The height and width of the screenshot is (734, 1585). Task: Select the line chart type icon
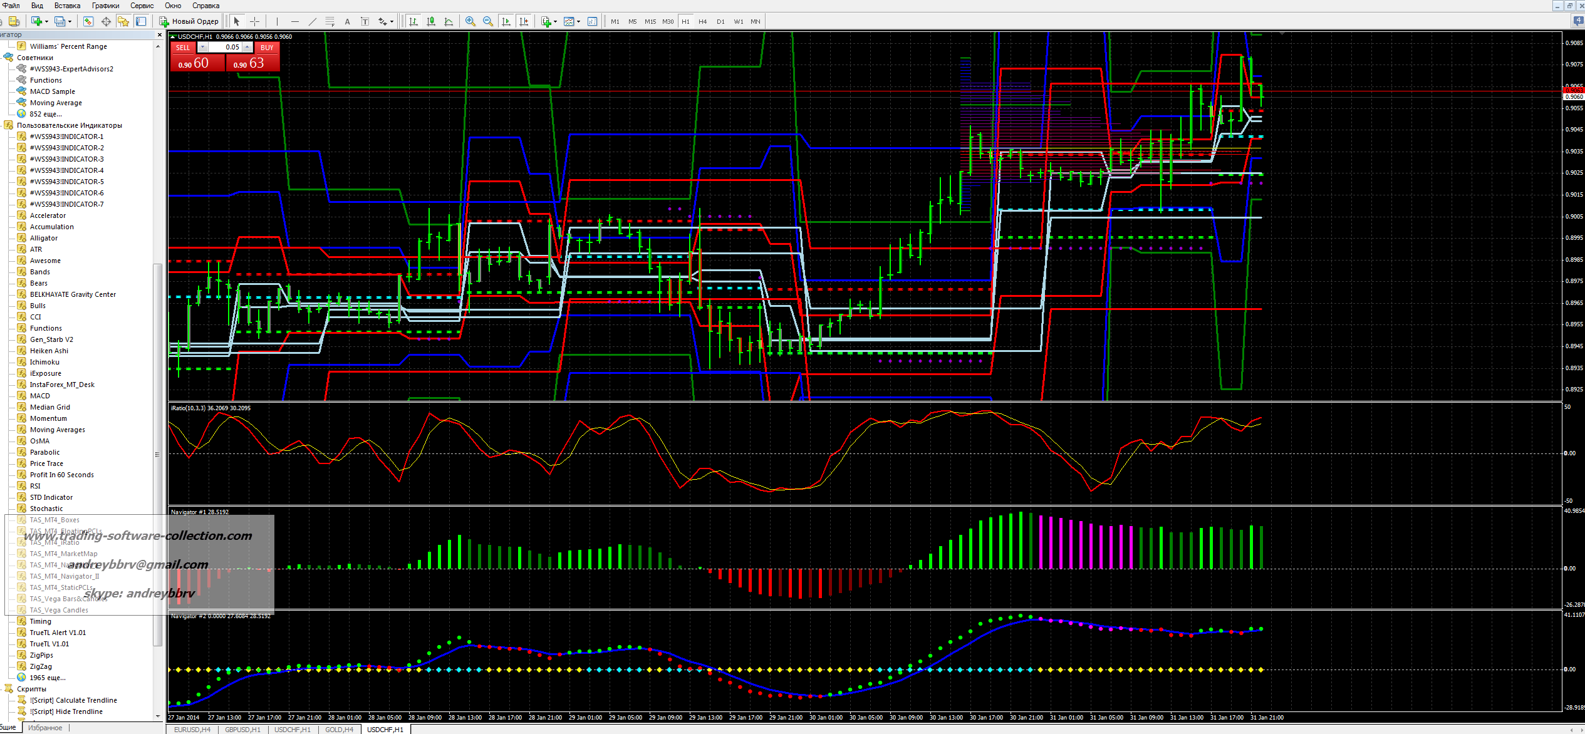[449, 21]
